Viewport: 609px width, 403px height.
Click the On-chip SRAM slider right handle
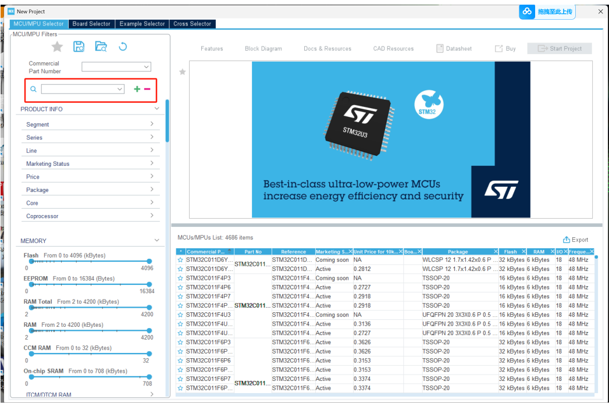149,377
